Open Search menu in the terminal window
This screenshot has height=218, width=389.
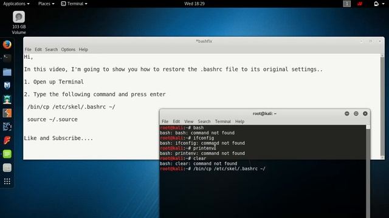pyautogui.click(x=204, y=121)
